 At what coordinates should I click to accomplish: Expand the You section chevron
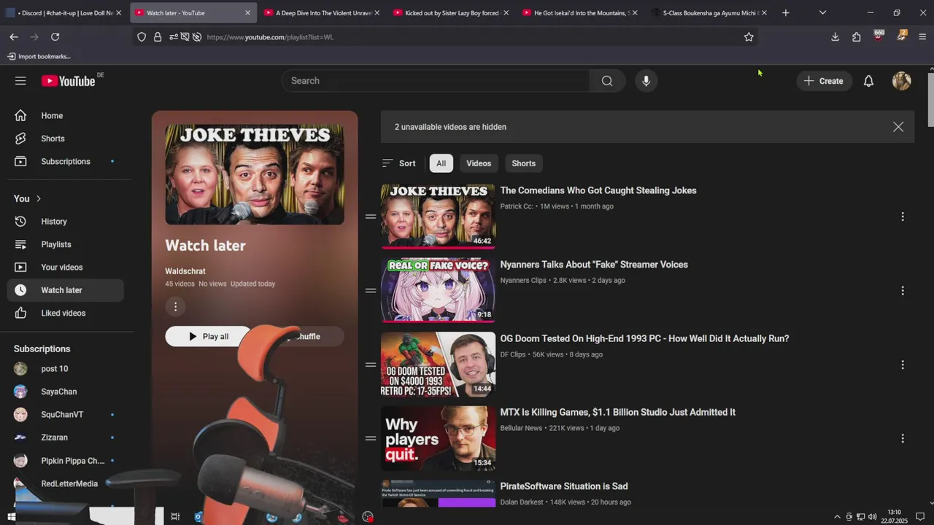click(39, 198)
